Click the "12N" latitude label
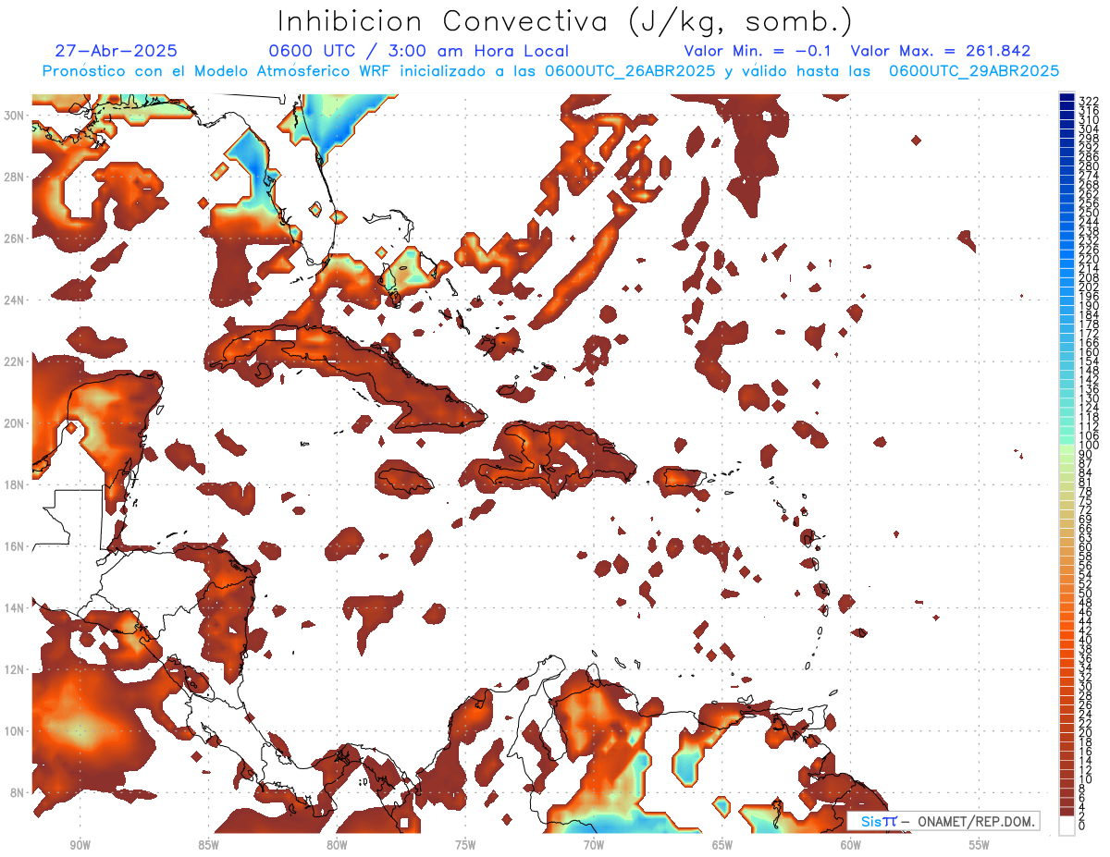Screen dimensions: 1110x857 (x=14, y=669)
